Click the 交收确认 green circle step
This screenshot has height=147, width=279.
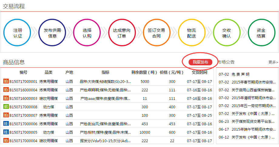pyautogui.click(x=227, y=33)
